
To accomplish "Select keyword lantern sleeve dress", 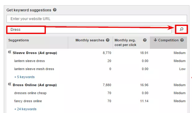I will click(29, 61).
